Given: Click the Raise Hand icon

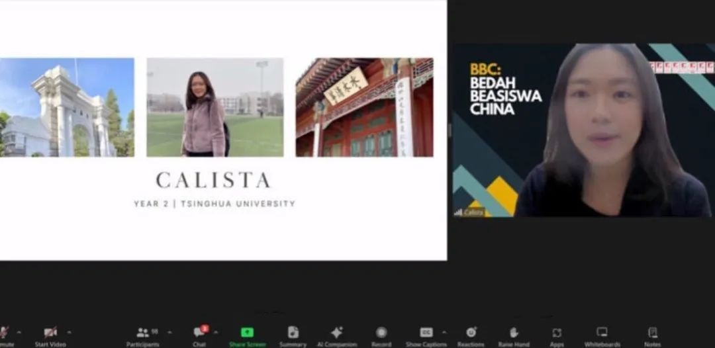Looking at the screenshot, I should click(x=514, y=333).
